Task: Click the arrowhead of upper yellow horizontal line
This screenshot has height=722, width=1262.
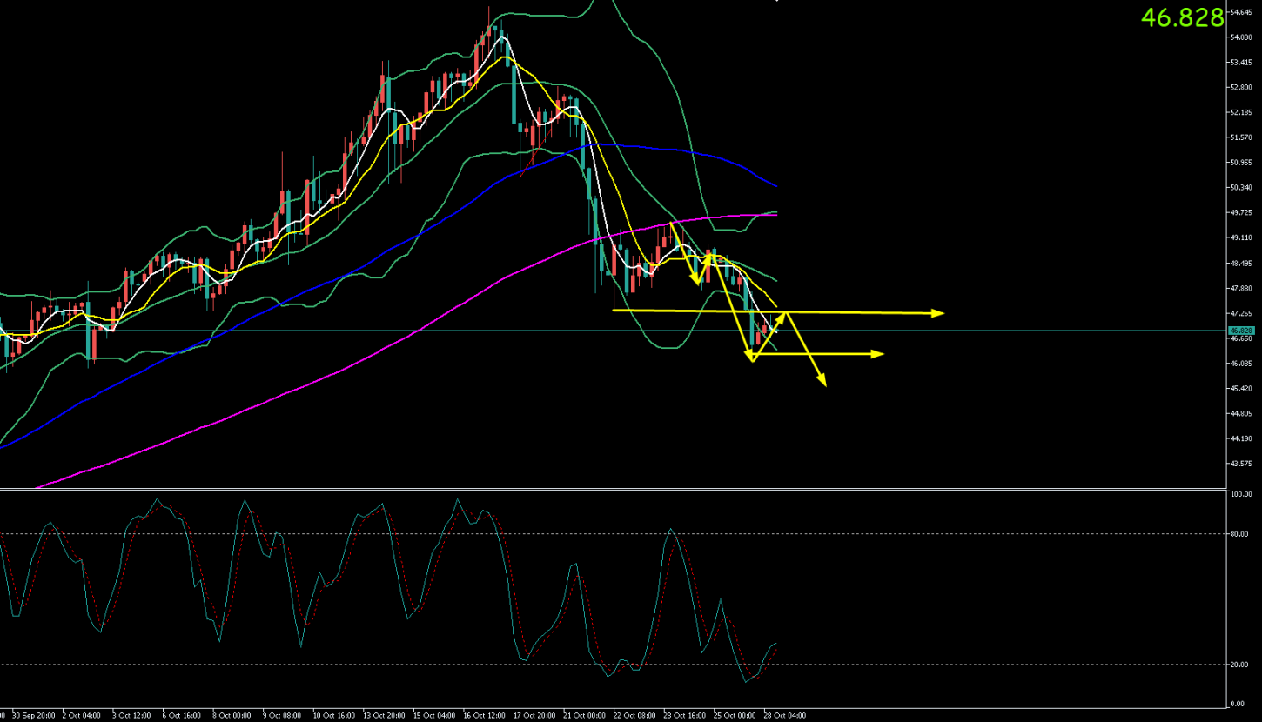Action: pyautogui.click(x=938, y=313)
